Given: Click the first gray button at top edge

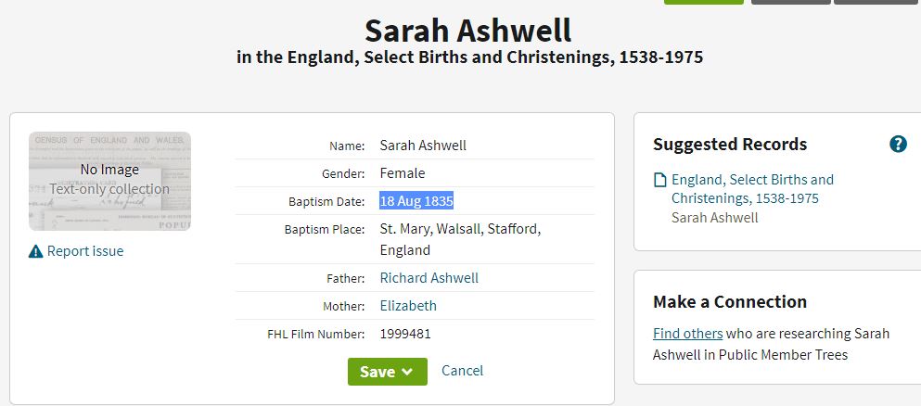Looking at the screenshot, I should (x=790, y=2).
